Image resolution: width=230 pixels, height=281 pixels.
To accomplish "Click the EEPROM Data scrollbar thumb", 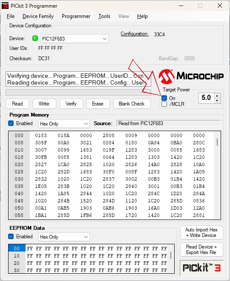I will pos(171,255).
